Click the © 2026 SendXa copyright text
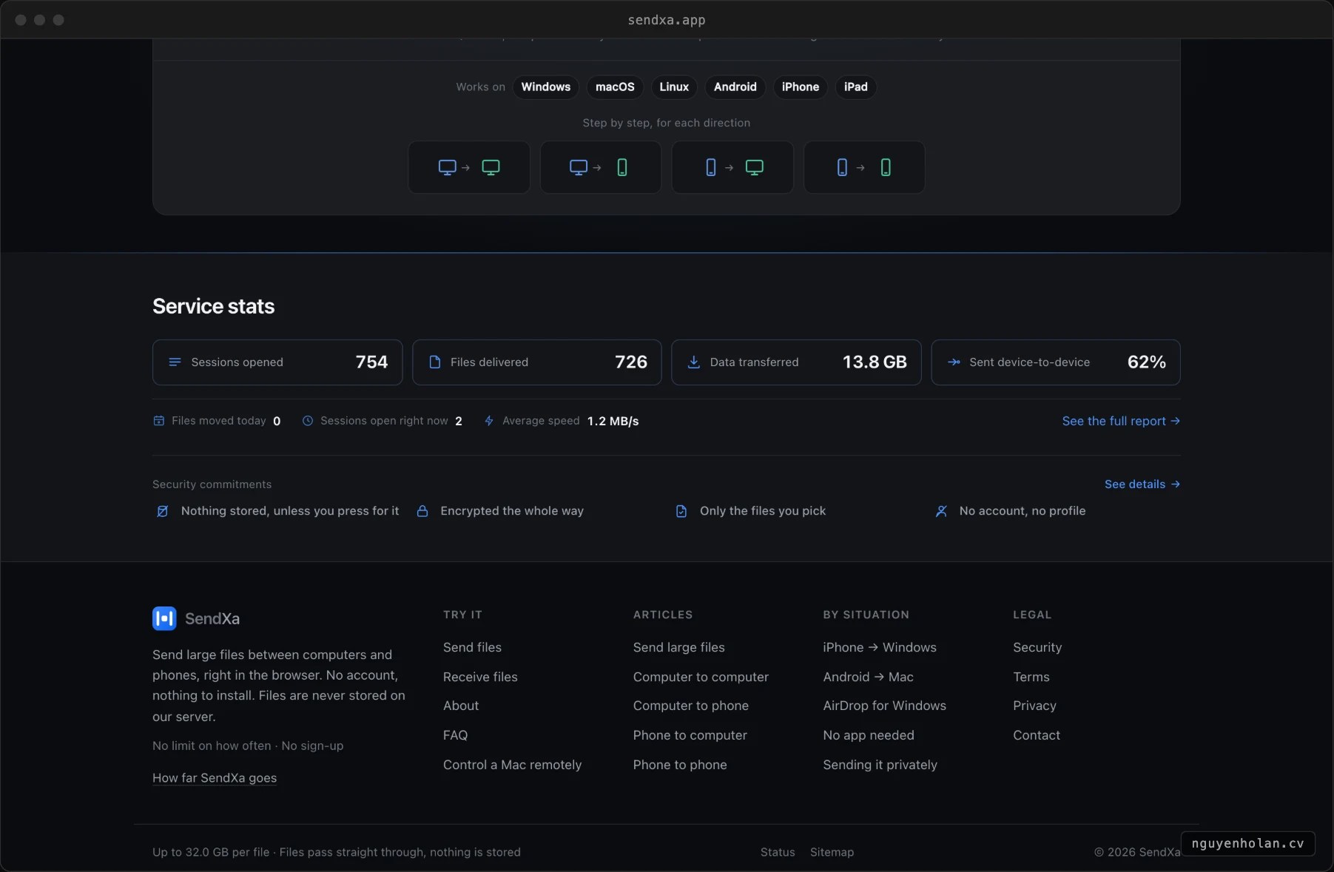The image size is (1334, 872). (x=1137, y=852)
